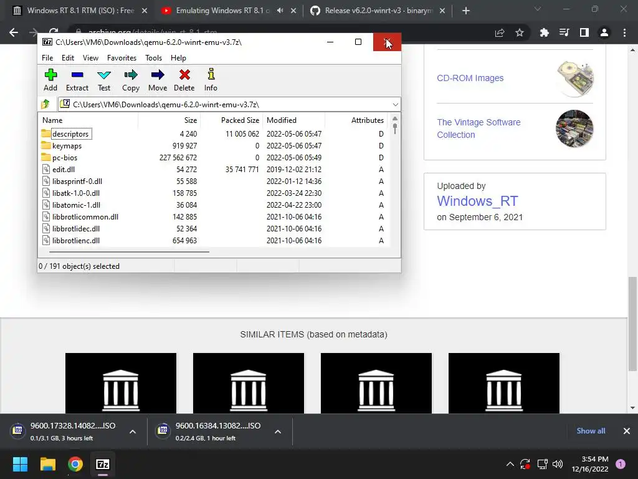Go up one folder level in 7-Zip
The height and width of the screenshot is (479, 638).
point(45,104)
